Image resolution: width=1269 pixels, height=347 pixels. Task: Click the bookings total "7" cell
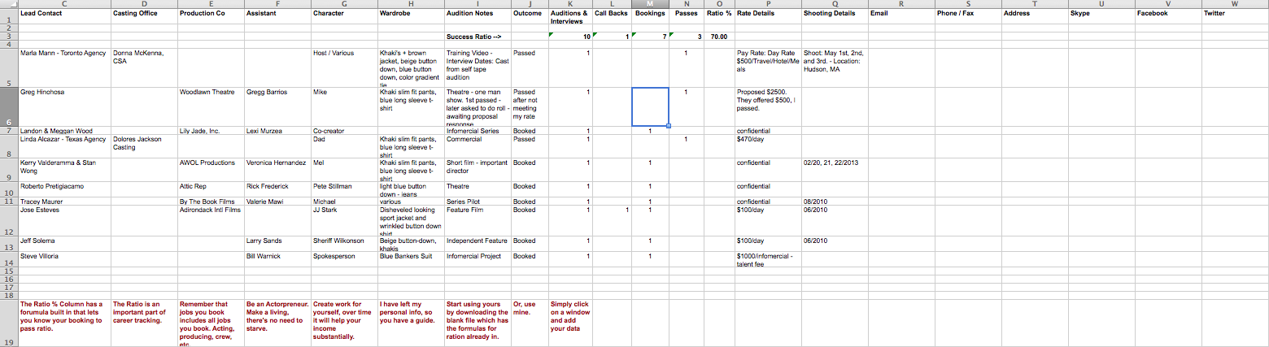[650, 37]
